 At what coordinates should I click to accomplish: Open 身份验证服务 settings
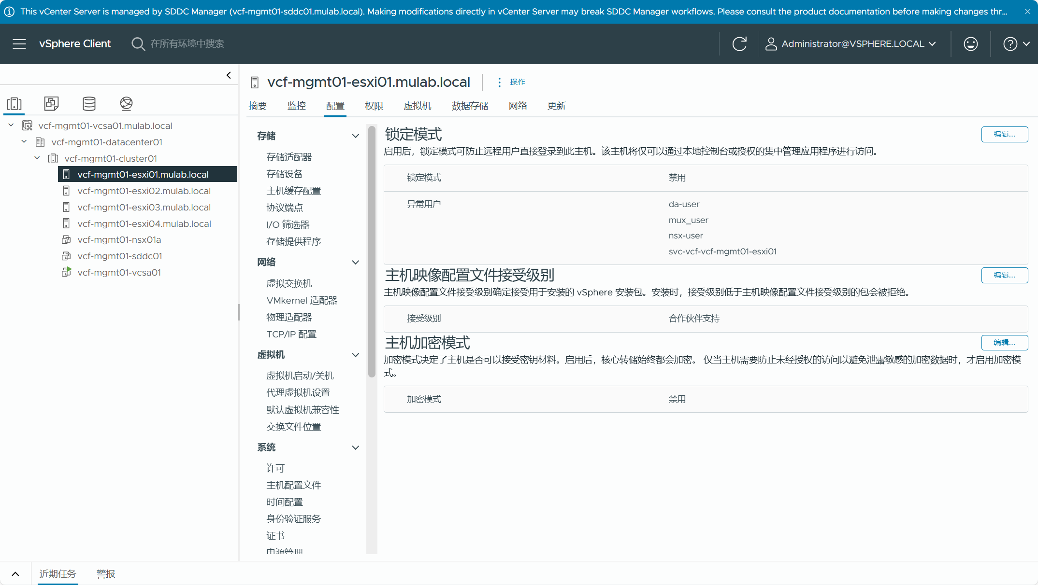pos(294,519)
